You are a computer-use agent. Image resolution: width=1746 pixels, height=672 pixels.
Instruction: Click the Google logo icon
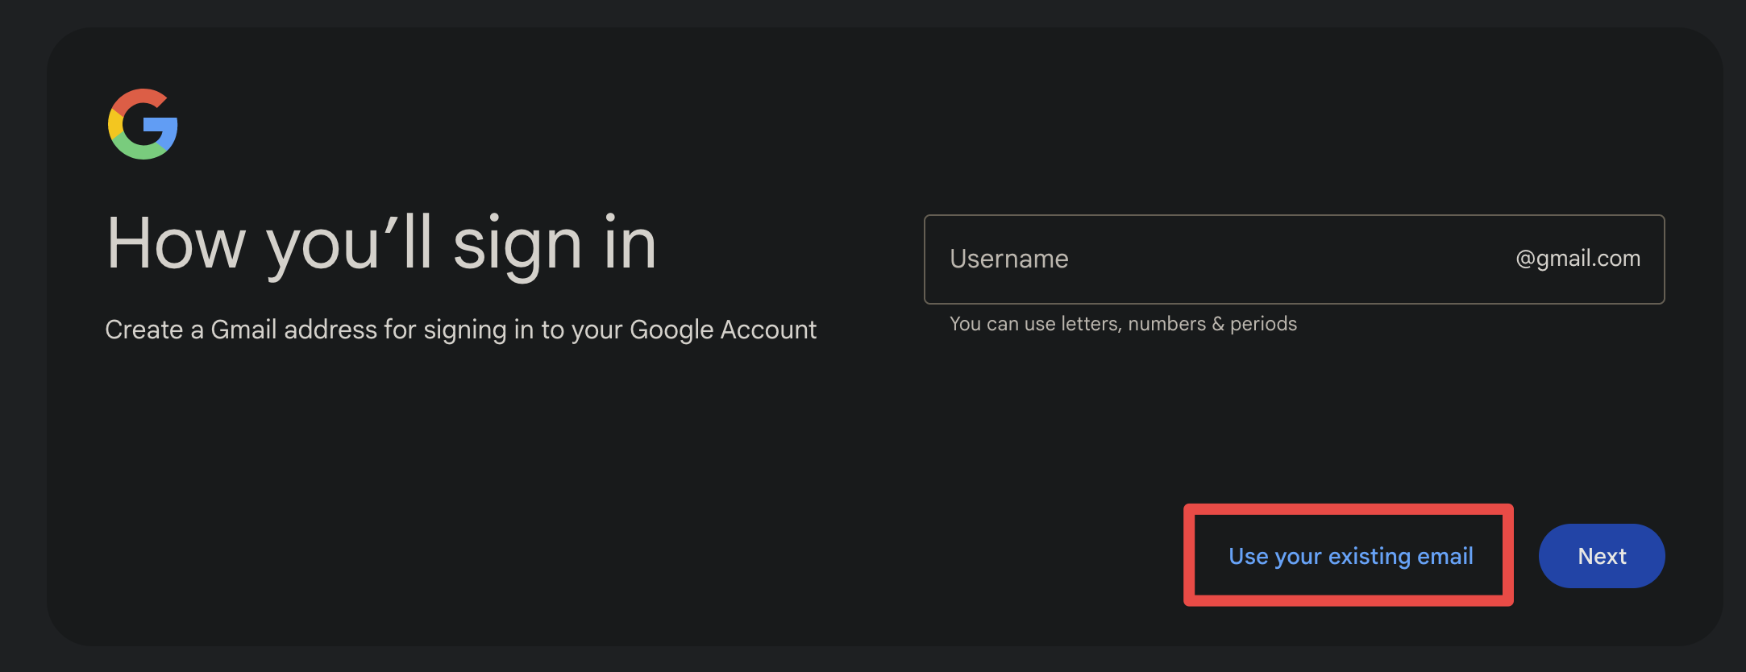[143, 124]
